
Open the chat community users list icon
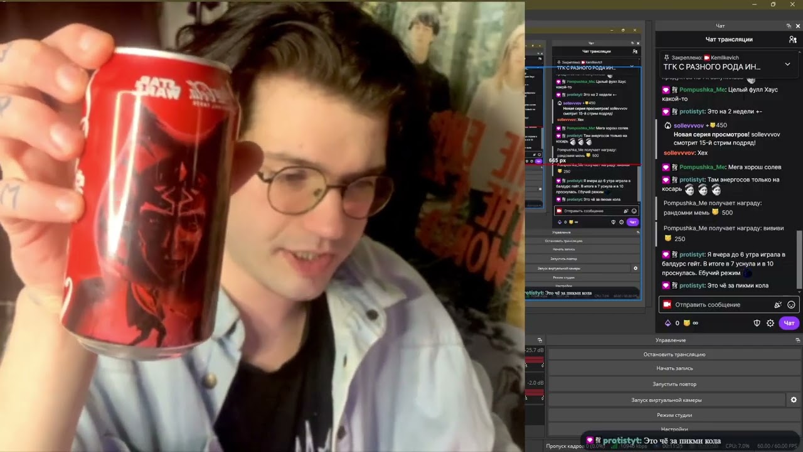793,40
